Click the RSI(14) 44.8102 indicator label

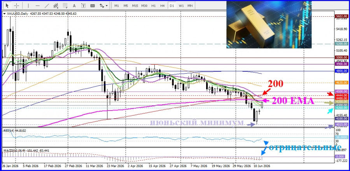(x=14, y=131)
